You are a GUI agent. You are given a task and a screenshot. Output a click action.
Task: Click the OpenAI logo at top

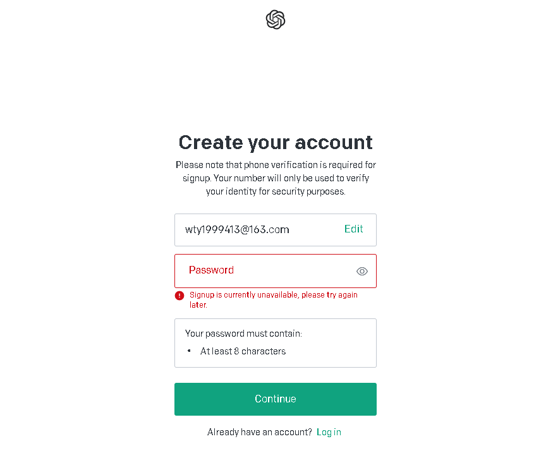pyautogui.click(x=276, y=20)
